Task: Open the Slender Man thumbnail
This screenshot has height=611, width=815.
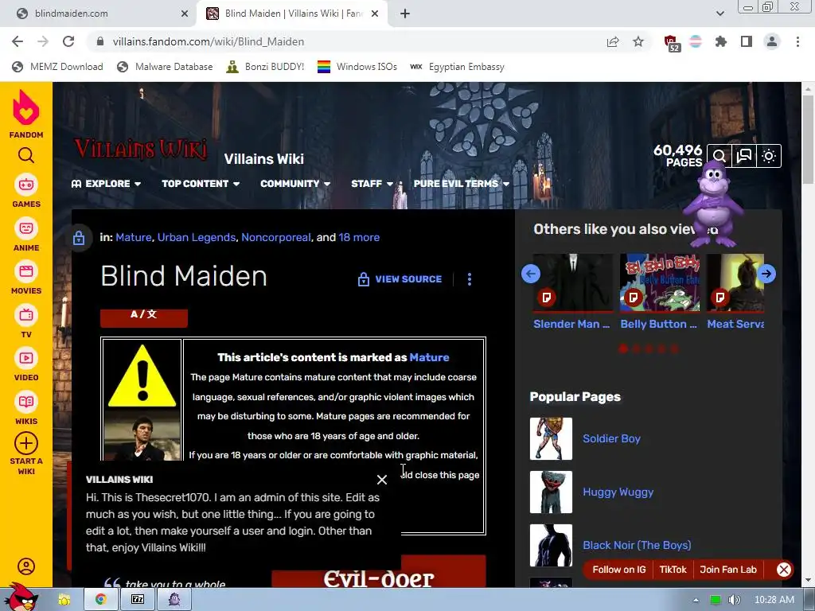Action: (573, 282)
